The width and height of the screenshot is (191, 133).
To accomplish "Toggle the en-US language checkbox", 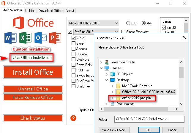I will coord(164,28).
